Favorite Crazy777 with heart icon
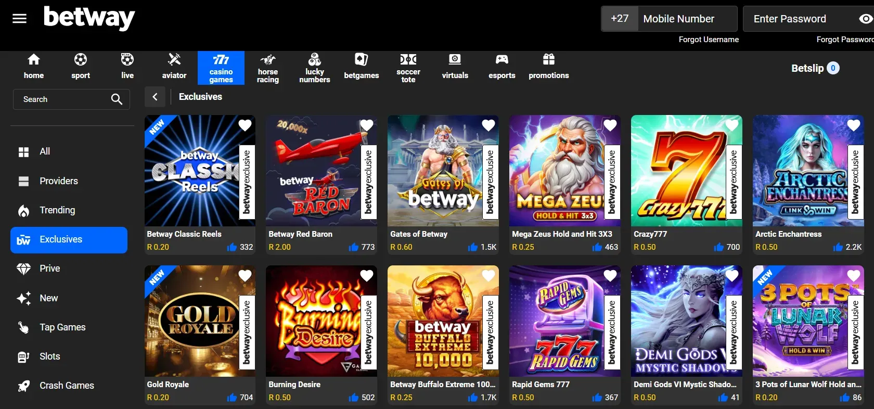The height and width of the screenshot is (409, 874). pyautogui.click(x=731, y=125)
